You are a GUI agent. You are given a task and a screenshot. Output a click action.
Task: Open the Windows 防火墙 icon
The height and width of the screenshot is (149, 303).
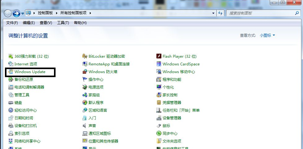85,72
